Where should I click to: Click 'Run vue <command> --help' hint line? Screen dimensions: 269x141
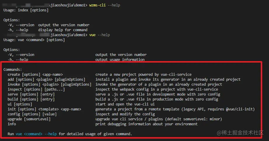pyautogui.click(x=70, y=134)
